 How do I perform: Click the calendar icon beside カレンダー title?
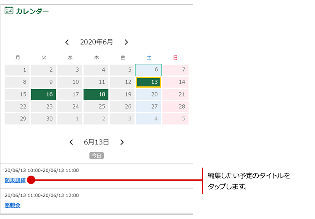(x=9, y=11)
